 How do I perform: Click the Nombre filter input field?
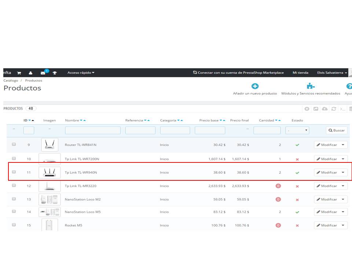(93, 131)
